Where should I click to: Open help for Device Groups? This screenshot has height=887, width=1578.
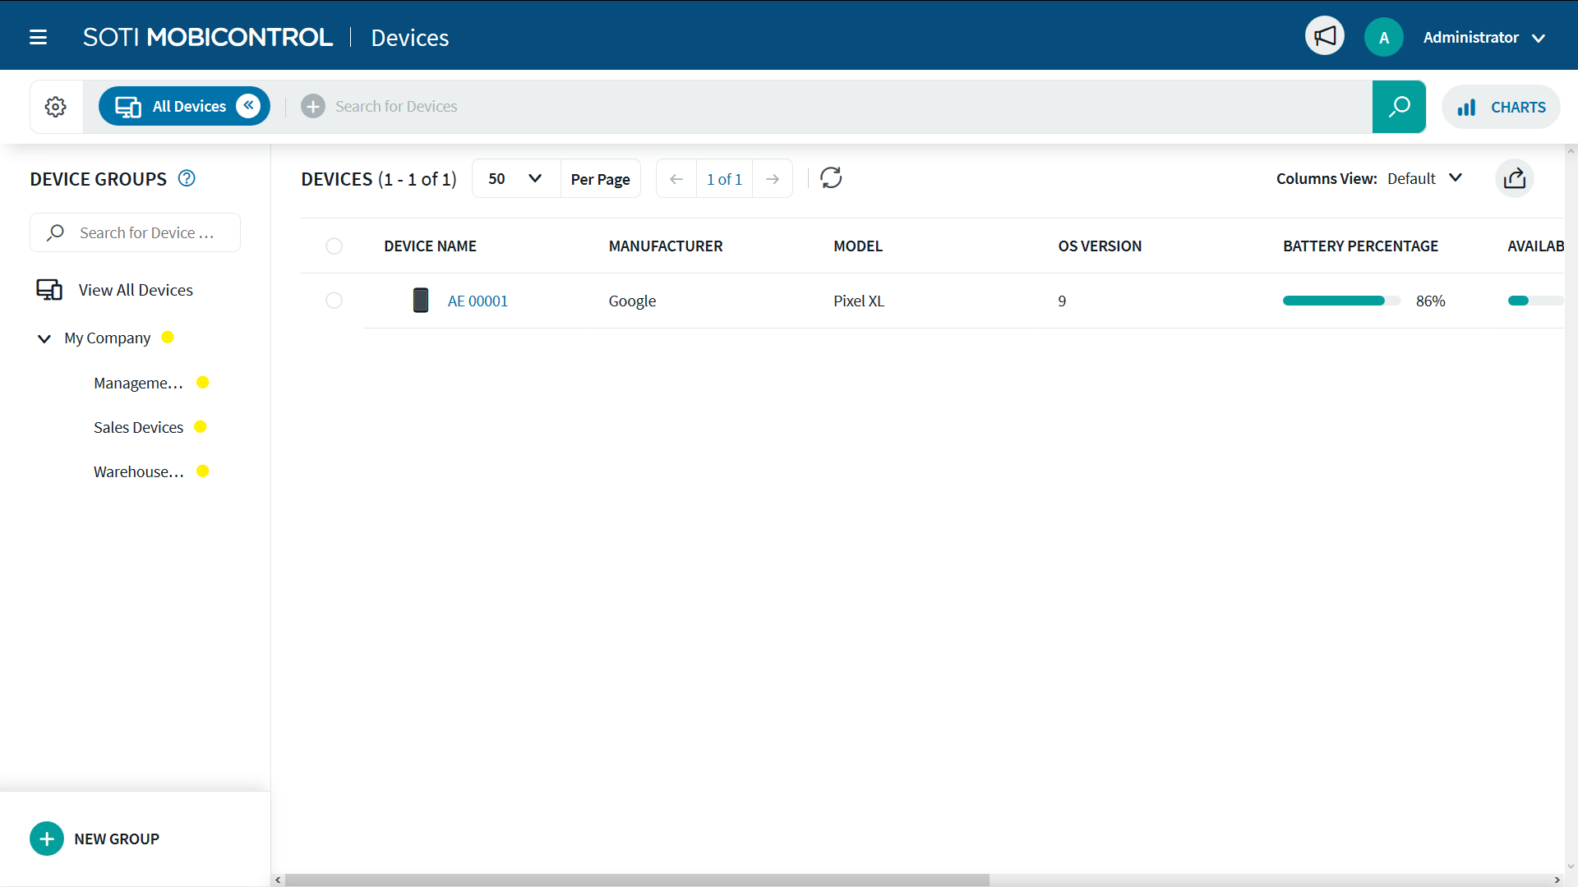187,178
